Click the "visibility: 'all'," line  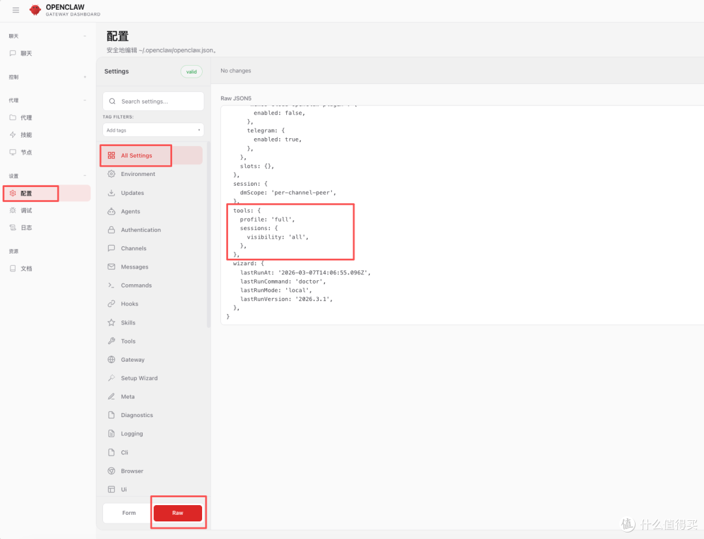[278, 237]
